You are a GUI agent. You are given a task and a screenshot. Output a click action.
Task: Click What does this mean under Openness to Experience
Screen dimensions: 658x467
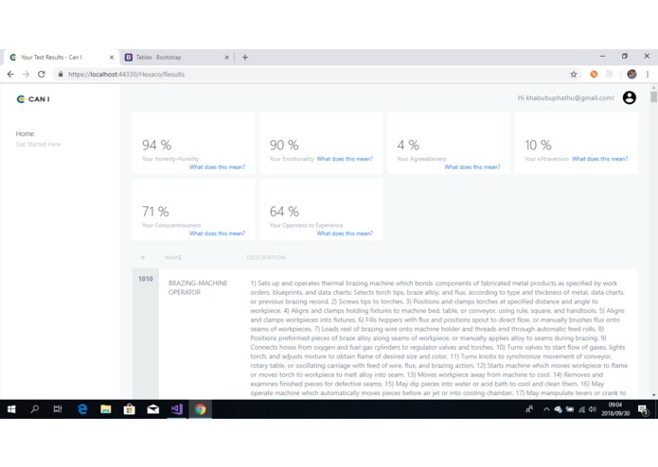(x=345, y=233)
